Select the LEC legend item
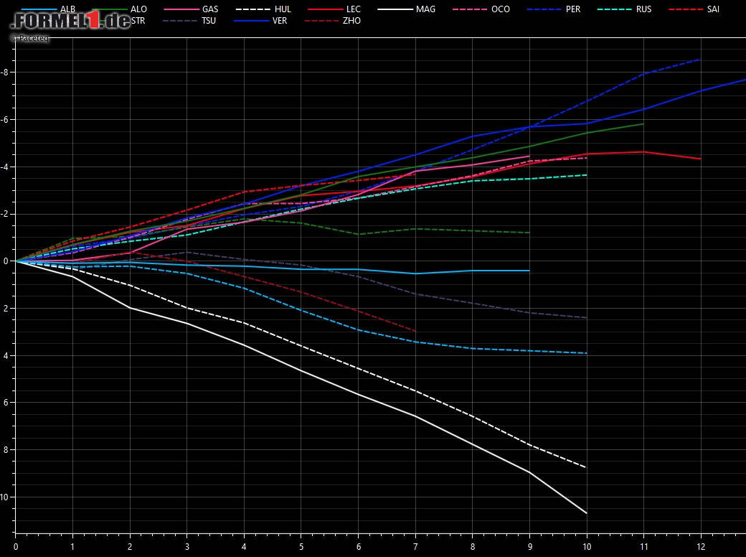This screenshot has width=746, height=557. 334,9
